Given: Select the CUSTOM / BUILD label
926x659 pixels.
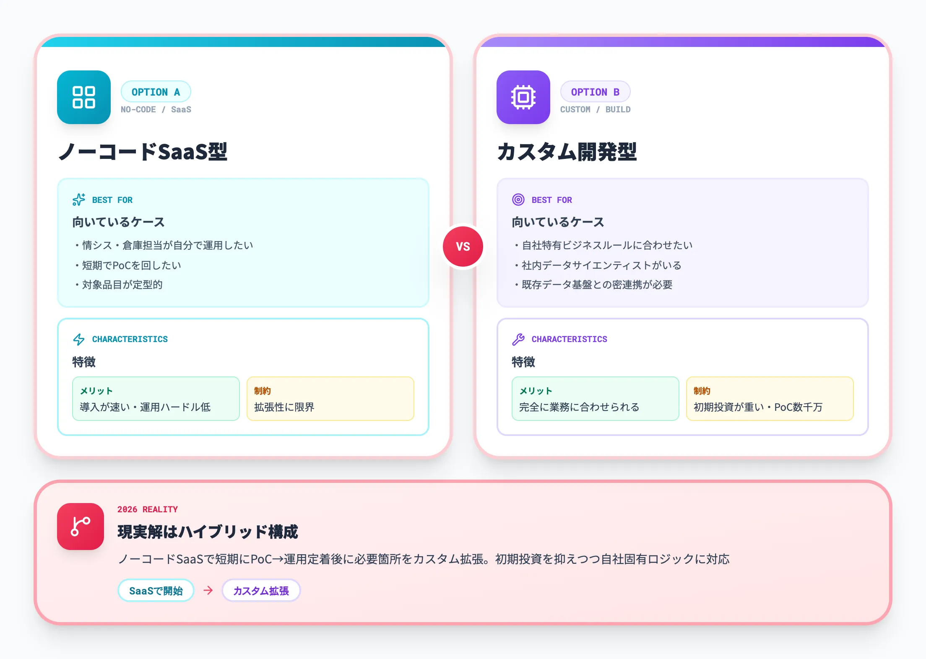Looking at the screenshot, I should (x=595, y=109).
